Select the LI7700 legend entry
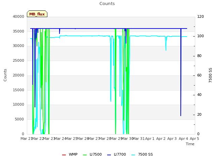Screen dimensions: 215x161 point(117,155)
